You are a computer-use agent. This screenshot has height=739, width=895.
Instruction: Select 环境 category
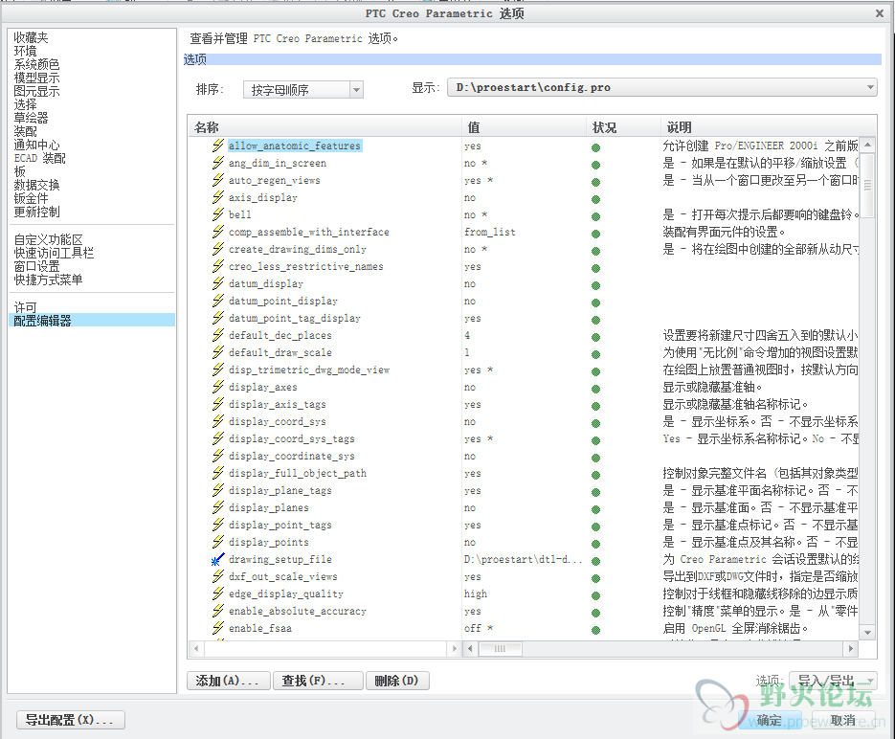(x=25, y=51)
